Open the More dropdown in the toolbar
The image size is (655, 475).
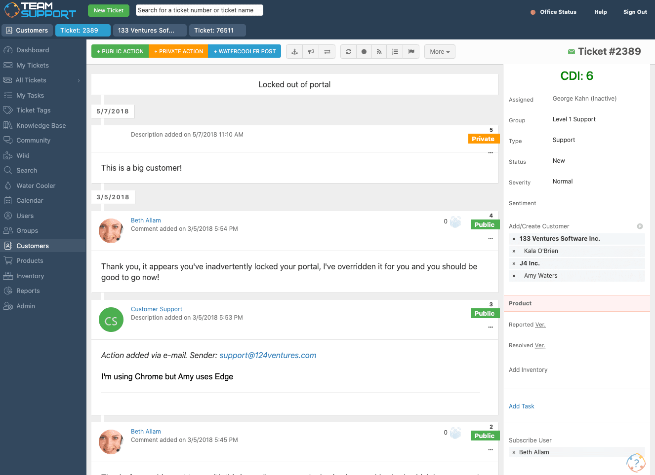tap(440, 51)
